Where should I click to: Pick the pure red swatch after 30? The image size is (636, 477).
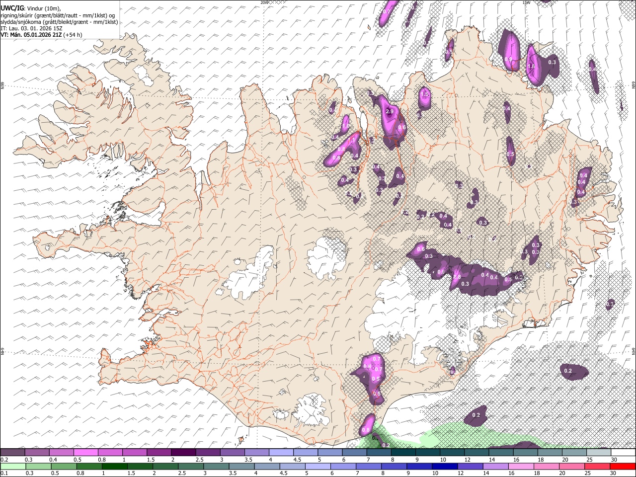(623, 466)
